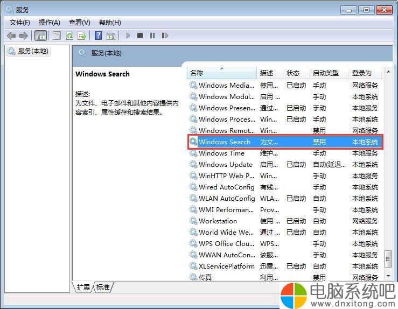The image size is (398, 309).
Task: Open the 帮助(H) menu
Action: 110,23
